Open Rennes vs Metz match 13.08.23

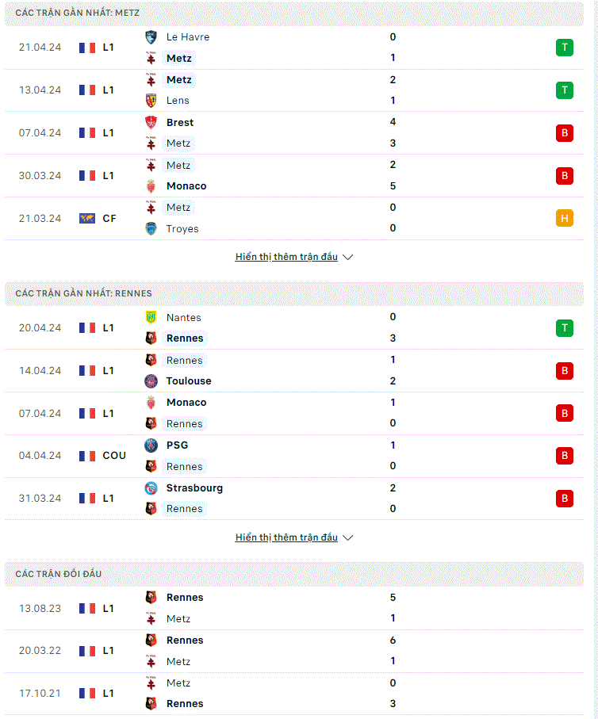(294, 608)
